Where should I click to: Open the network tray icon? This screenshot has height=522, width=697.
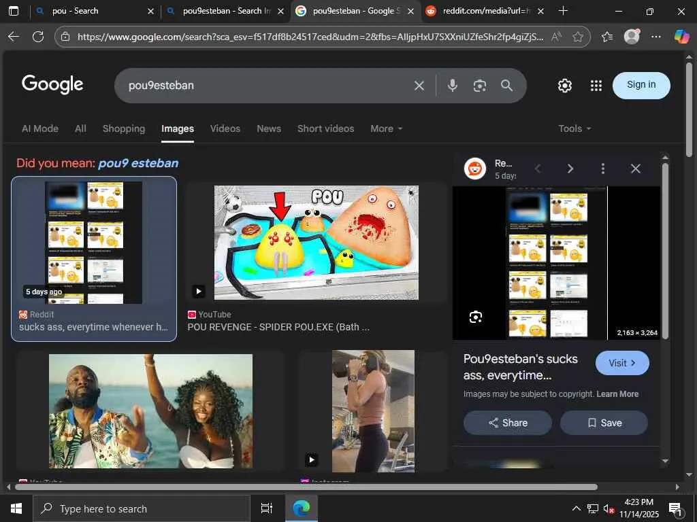point(593,508)
